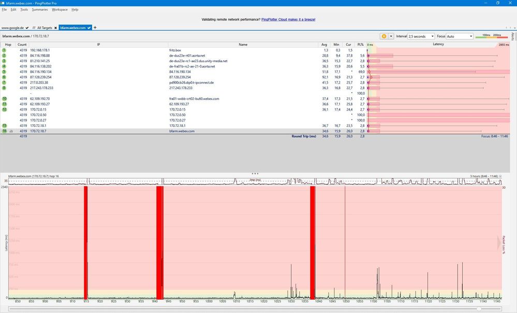This screenshot has width=517, height=313.
Task: Click name pd900cb26.dip0.t-ipconnect.de
Action: (191, 82)
